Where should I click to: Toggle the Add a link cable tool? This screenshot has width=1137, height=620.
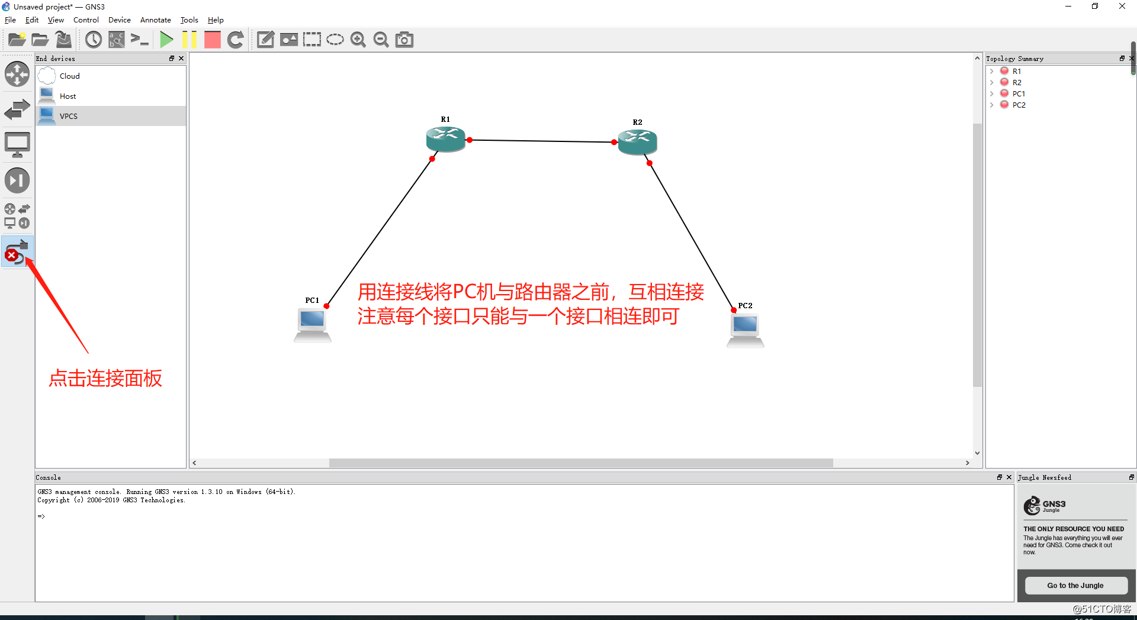tap(17, 251)
